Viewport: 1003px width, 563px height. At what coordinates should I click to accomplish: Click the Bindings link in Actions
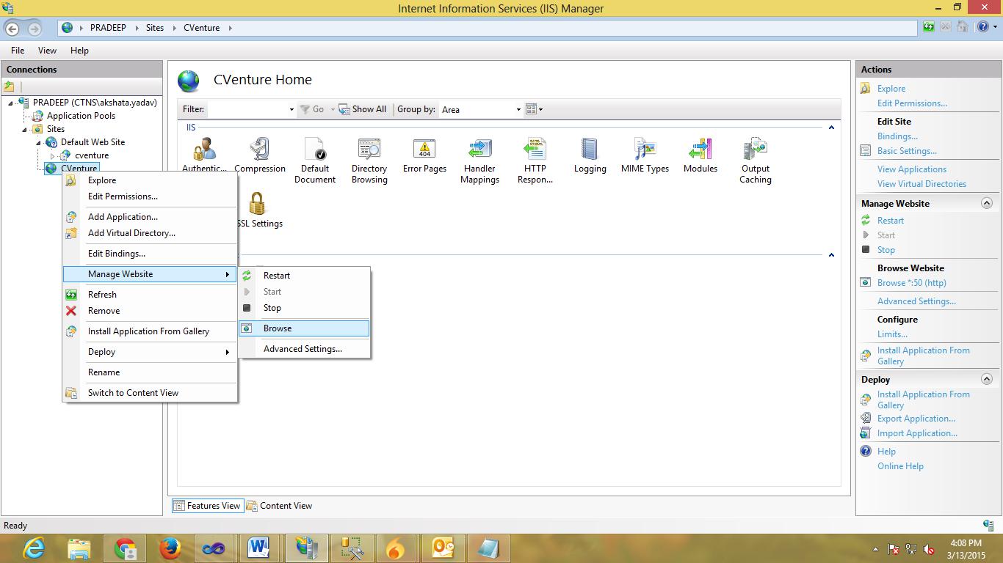[897, 136]
